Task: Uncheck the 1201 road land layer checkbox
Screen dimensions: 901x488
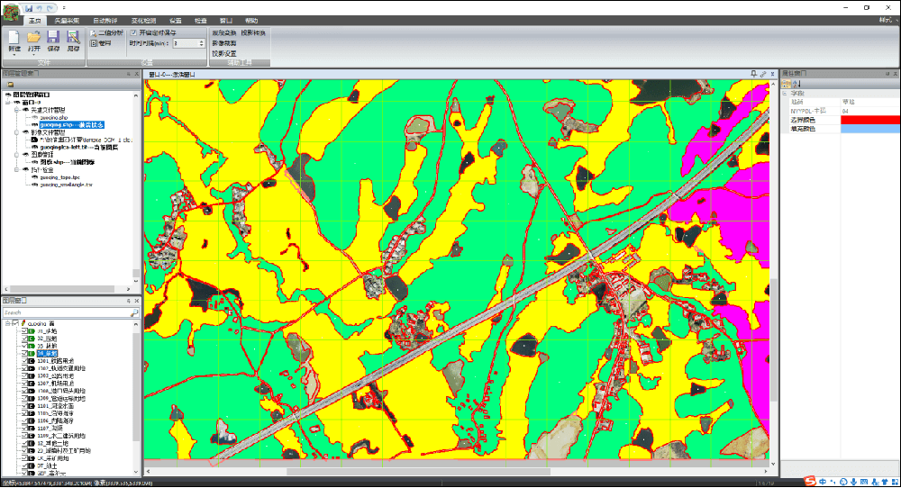Action: pos(24,361)
